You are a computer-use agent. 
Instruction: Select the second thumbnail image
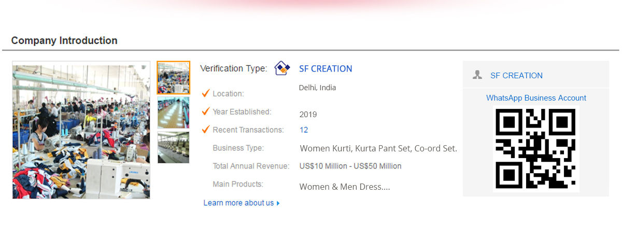tap(173, 112)
